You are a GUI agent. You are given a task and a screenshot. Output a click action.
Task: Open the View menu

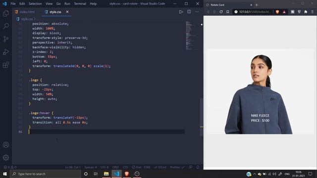49,3
